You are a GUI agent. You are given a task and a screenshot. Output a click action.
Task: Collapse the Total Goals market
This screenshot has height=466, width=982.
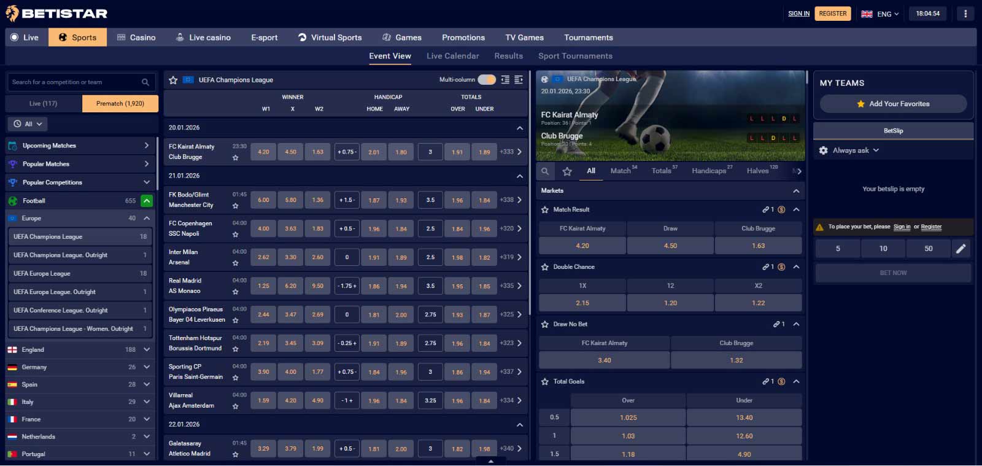tap(796, 381)
